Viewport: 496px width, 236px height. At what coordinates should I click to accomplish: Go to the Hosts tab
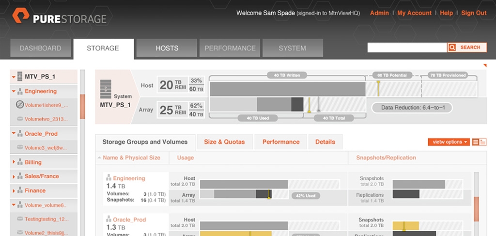click(x=167, y=48)
